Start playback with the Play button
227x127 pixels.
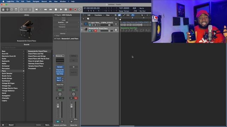click(x=61, y=10)
